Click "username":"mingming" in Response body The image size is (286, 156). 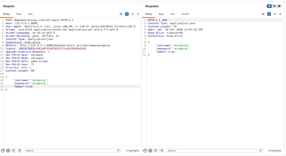(x=173, y=46)
